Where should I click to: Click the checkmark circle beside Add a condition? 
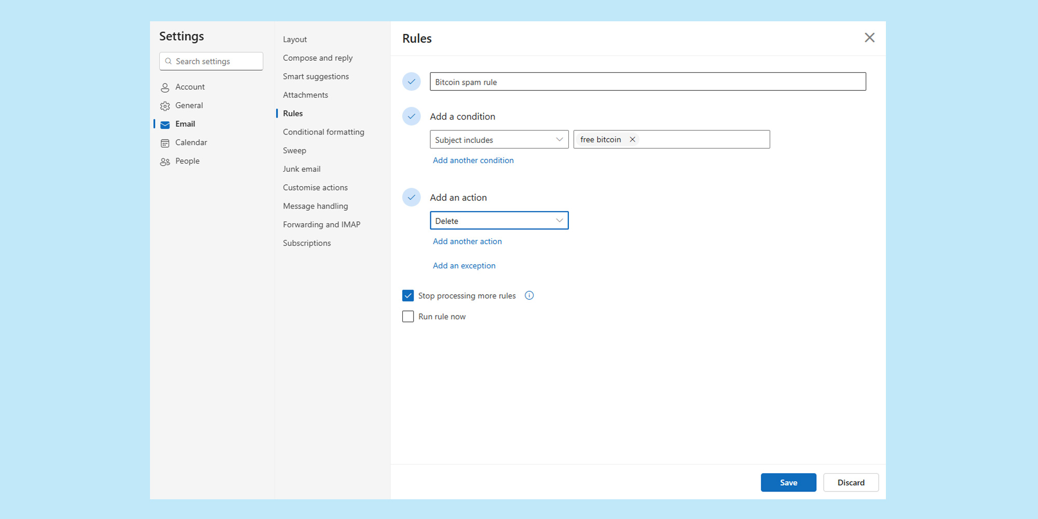(x=412, y=116)
